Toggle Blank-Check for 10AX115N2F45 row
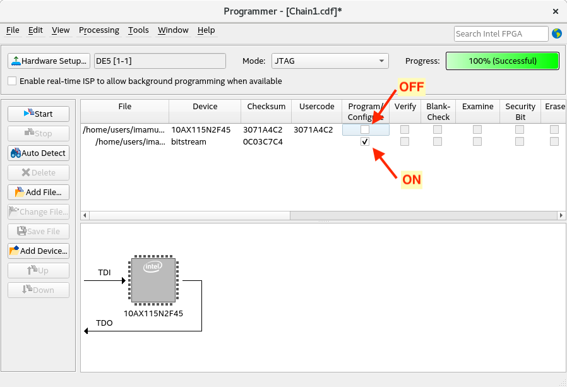Image resolution: width=567 pixels, height=387 pixels. click(x=438, y=129)
